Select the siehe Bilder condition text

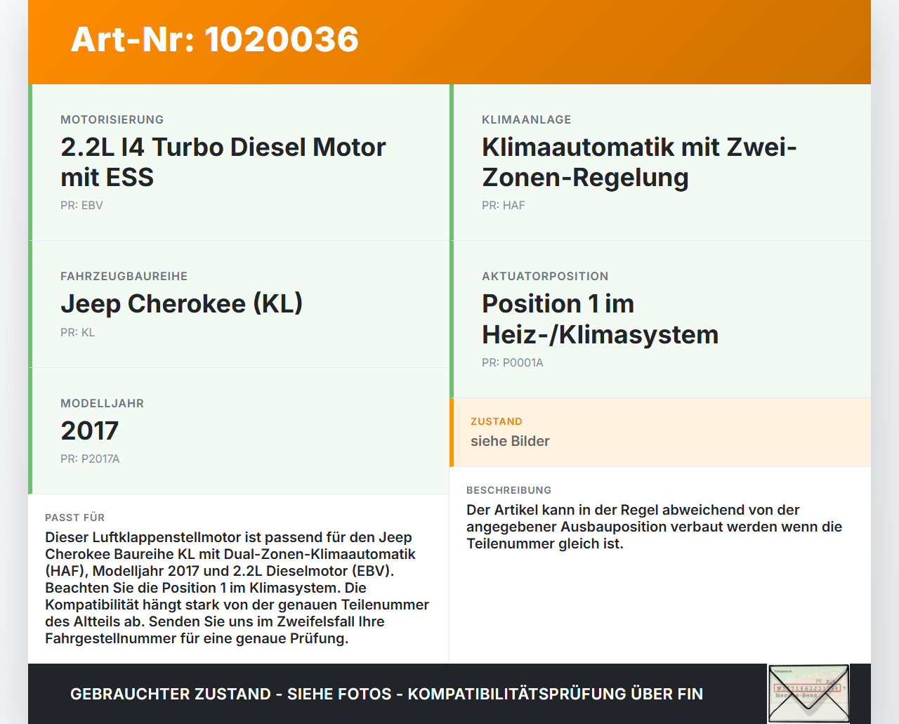(510, 441)
